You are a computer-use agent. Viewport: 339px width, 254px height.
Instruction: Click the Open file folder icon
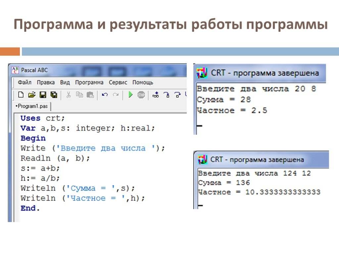[x=31, y=95]
